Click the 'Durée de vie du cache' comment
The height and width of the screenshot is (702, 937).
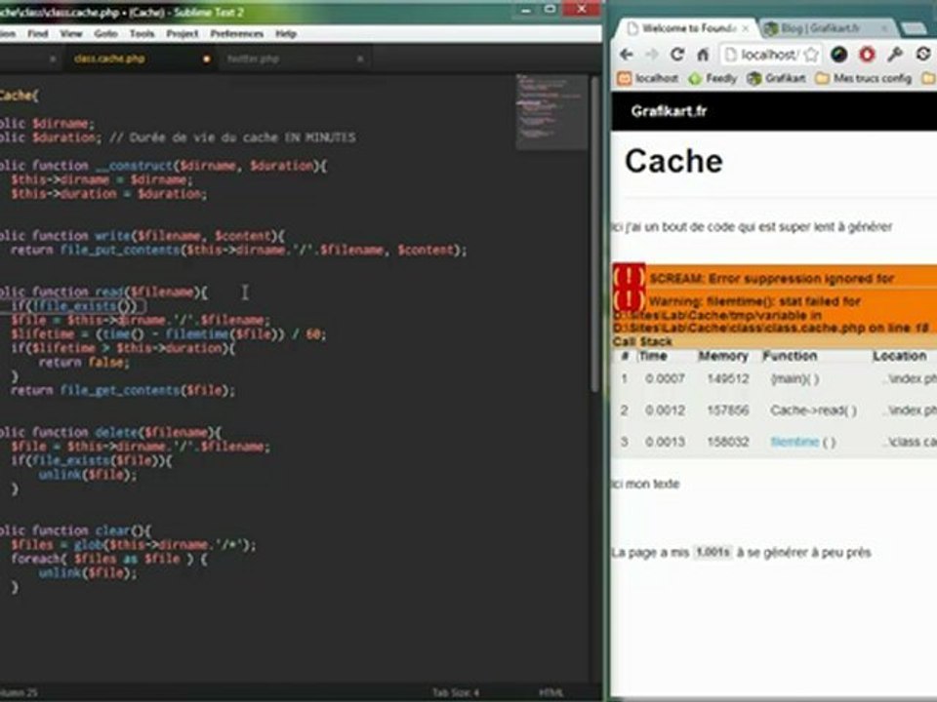[x=232, y=137]
